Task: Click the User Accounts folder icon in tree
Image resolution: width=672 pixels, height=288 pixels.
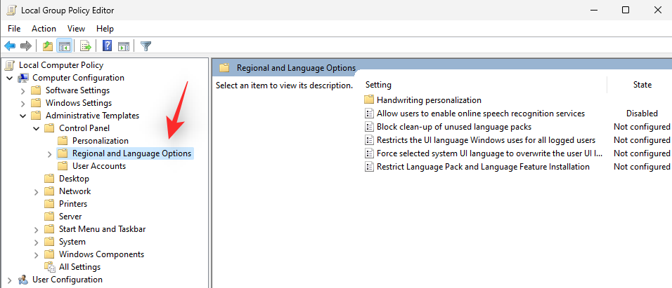Action: click(63, 166)
